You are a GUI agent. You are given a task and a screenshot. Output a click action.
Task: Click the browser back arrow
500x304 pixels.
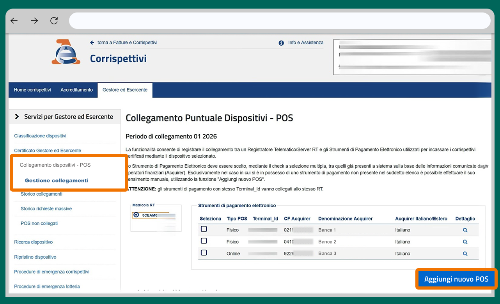coord(14,21)
